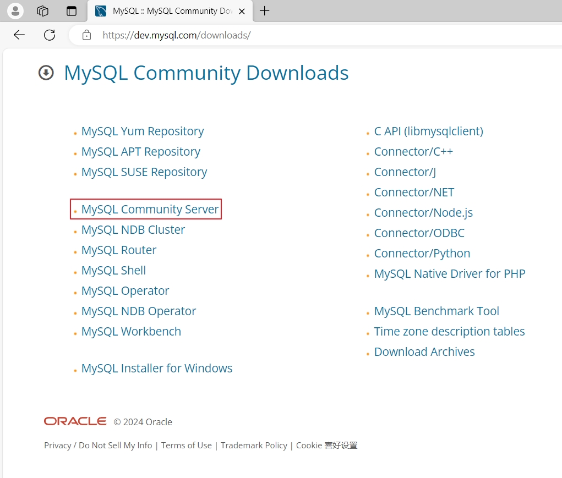Image resolution: width=562 pixels, height=478 pixels.
Task: Open the tab actions menu icon
Action: pyautogui.click(x=72, y=11)
